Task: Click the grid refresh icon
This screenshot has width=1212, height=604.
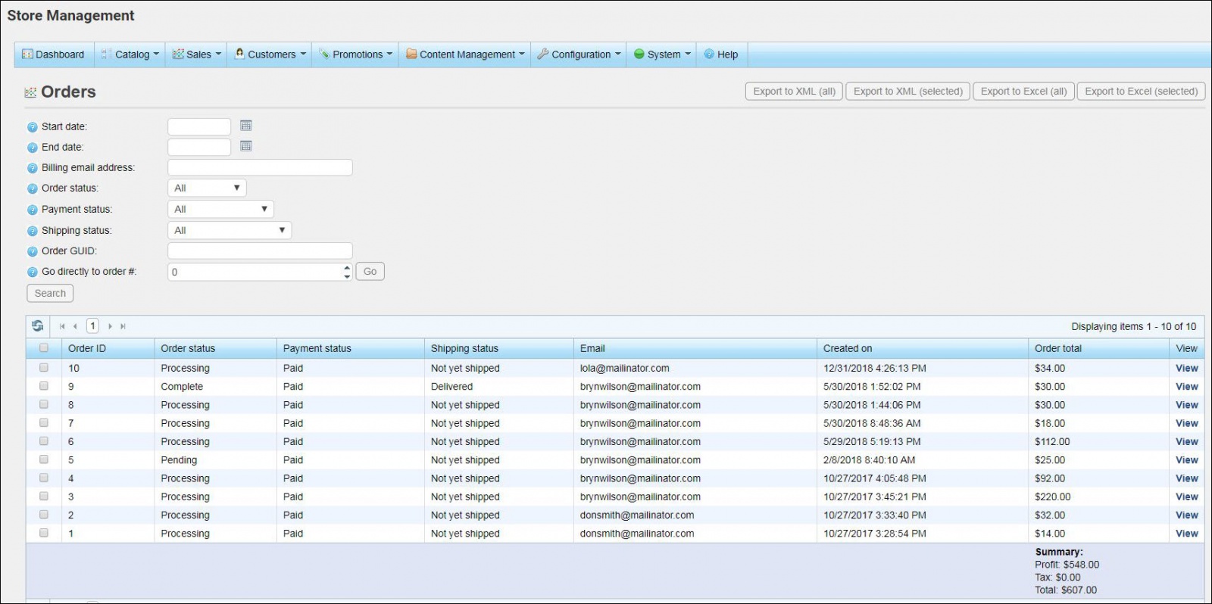Action: coord(37,326)
